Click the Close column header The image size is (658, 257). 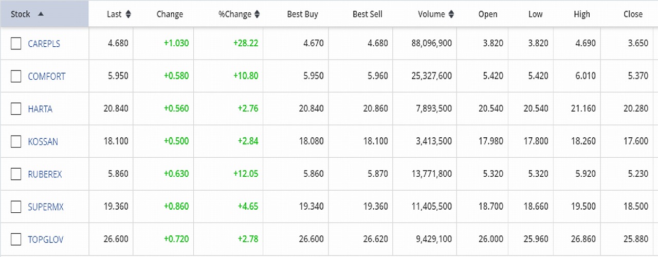(633, 14)
